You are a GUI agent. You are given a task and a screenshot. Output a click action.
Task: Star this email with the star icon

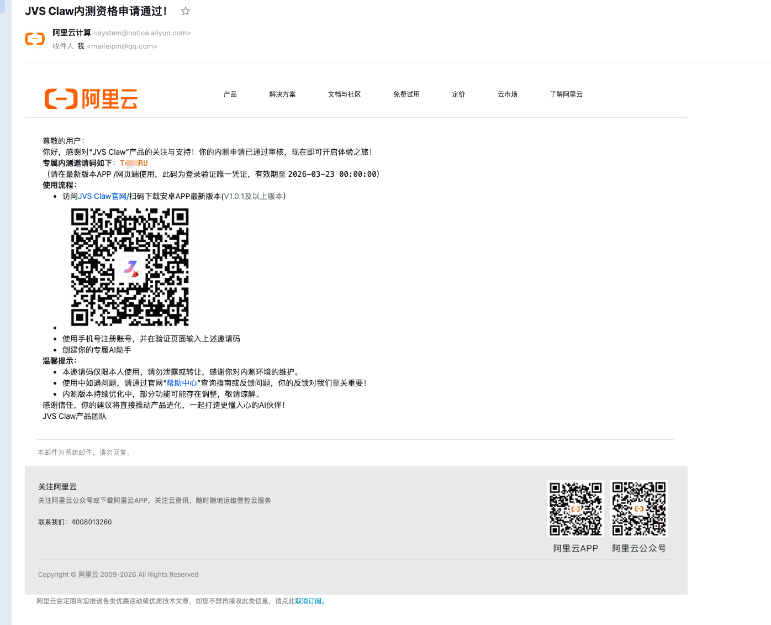click(x=185, y=10)
